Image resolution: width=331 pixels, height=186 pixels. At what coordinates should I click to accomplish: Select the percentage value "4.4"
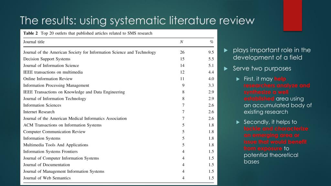(211, 72)
